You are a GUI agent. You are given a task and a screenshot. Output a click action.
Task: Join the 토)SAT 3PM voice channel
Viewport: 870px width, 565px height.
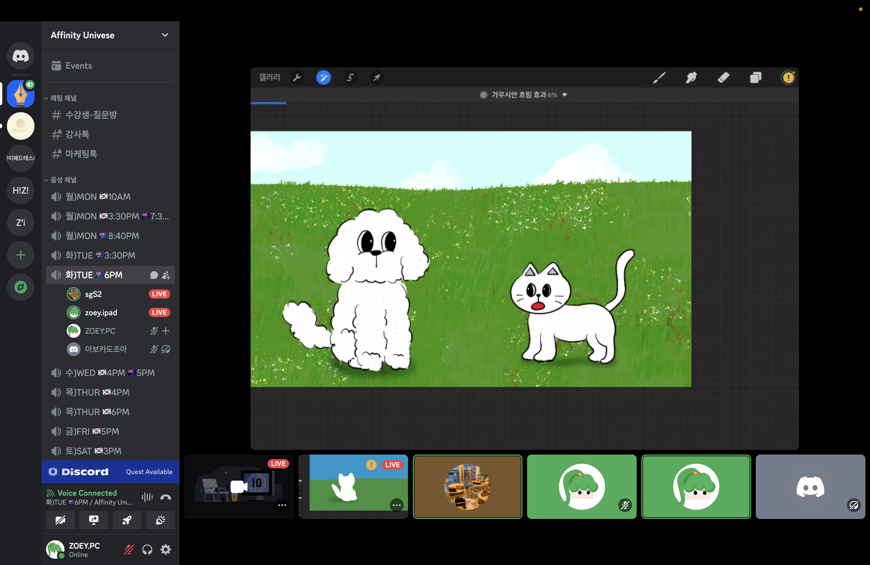pos(110,451)
